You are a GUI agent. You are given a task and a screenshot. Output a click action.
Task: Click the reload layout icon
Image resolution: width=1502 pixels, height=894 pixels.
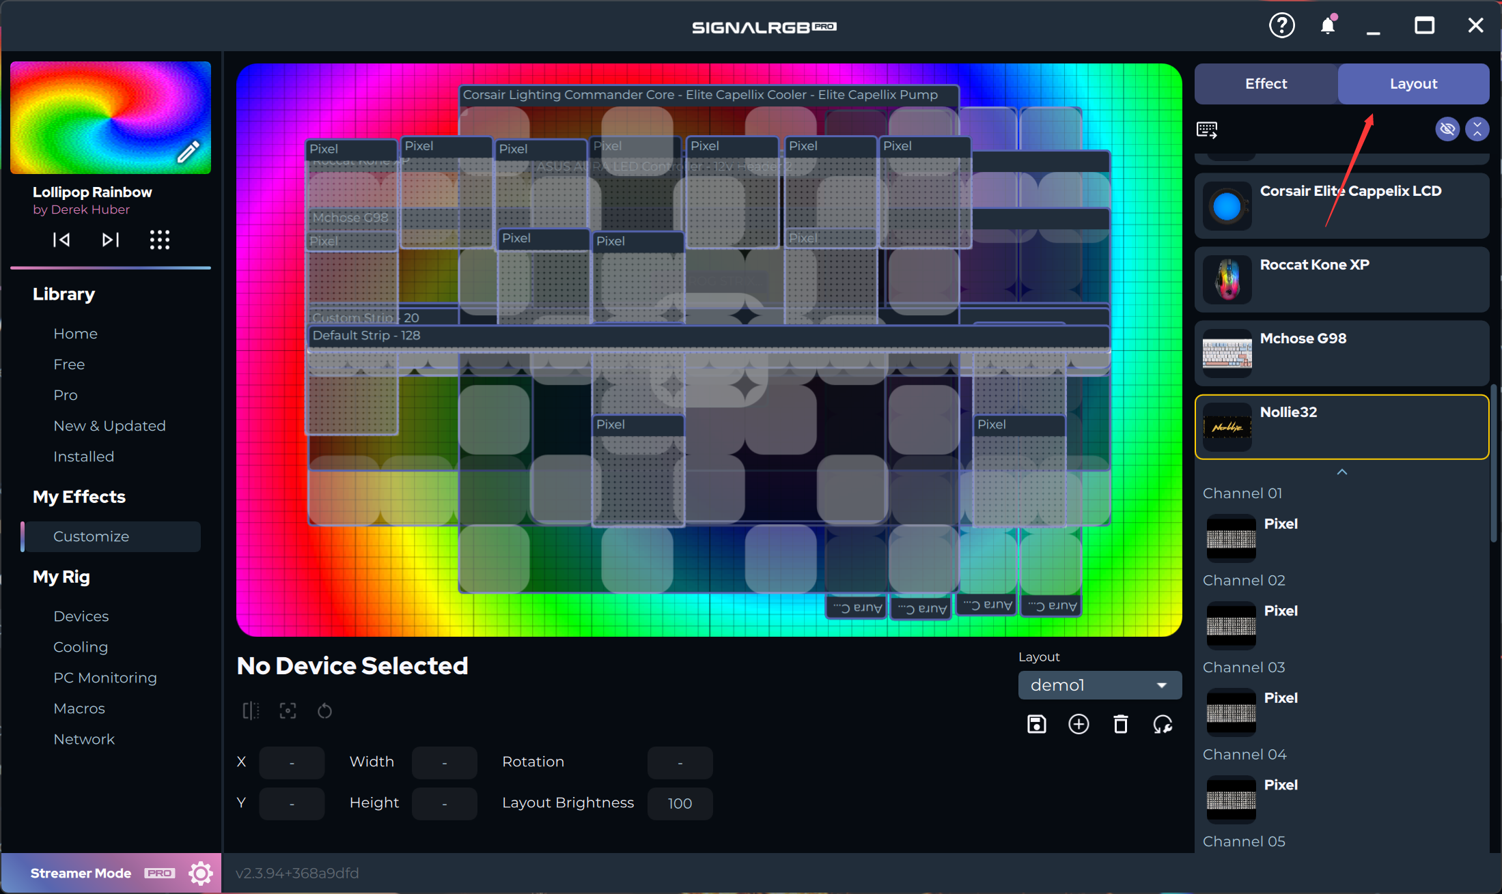pyautogui.click(x=1163, y=724)
